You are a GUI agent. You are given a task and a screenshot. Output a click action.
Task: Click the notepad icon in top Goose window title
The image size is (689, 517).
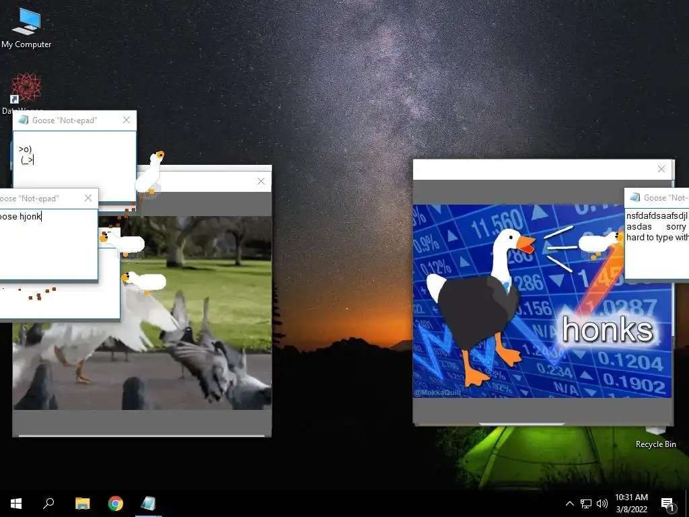[x=24, y=120]
